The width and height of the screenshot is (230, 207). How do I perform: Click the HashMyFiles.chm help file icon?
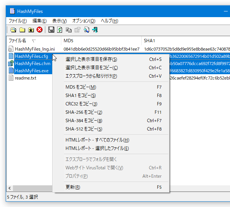(x=11, y=64)
